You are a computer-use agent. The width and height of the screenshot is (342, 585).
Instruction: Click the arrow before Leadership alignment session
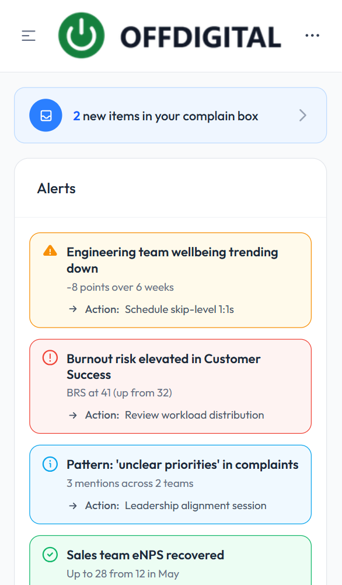click(73, 505)
